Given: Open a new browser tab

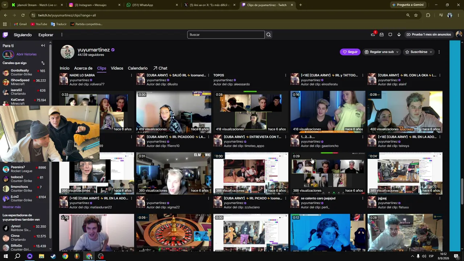Looking at the screenshot, I should (301, 5).
